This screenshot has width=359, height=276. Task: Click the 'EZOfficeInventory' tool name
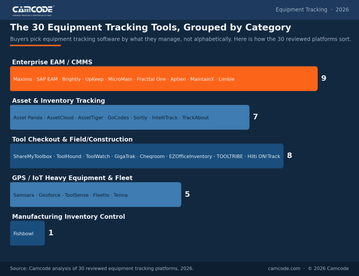pyautogui.click(x=190, y=156)
